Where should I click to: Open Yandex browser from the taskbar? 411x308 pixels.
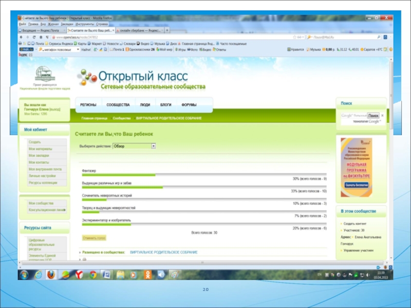point(79,275)
